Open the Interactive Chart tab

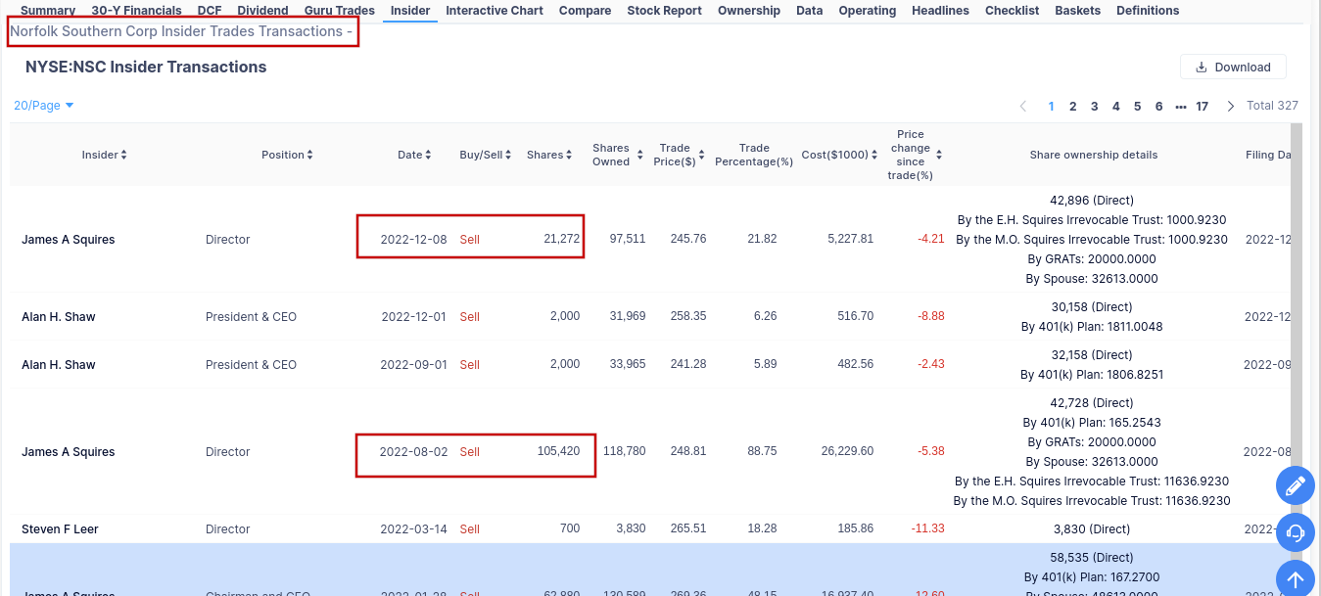[x=495, y=11]
